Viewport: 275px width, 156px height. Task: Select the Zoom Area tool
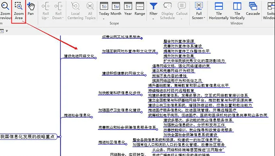click(19, 11)
